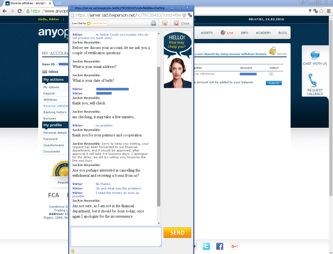Screen dimensions: 333x254
Task: Click the chat transcript scrollbar thumb
Action: pyautogui.click(x=159, y=137)
